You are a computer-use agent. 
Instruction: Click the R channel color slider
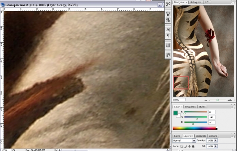196,112
